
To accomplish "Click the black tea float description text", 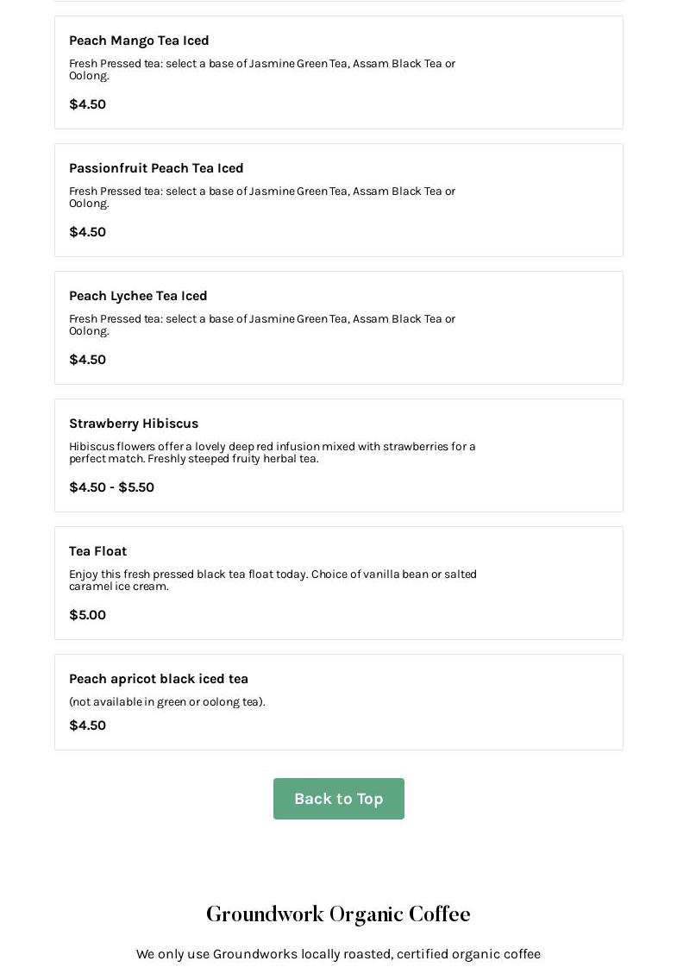I will point(273,580).
